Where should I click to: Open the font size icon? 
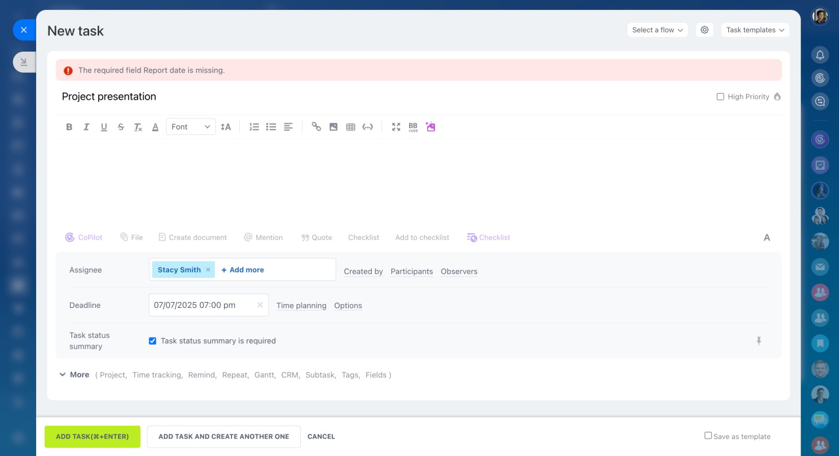[x=225, y=127]
